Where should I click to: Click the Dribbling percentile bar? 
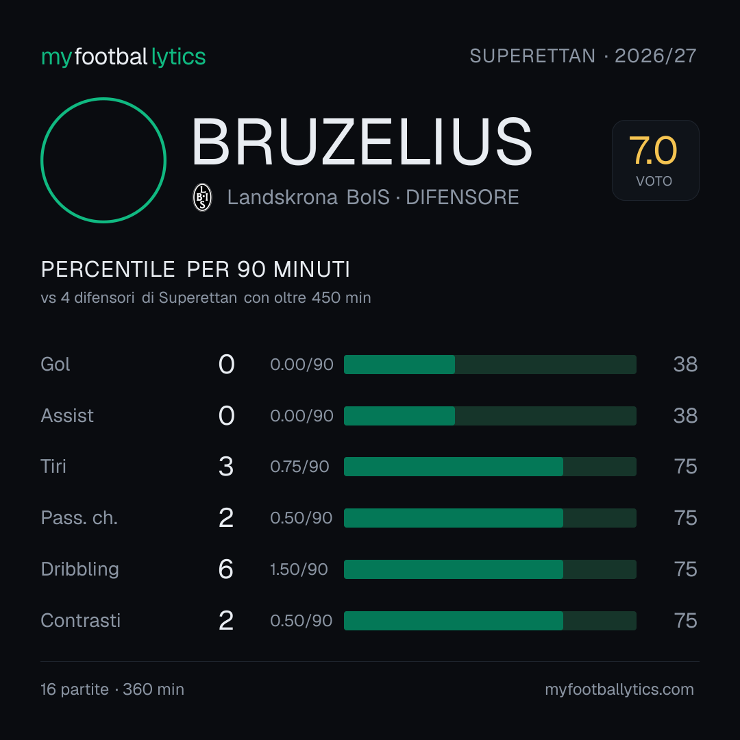(x=490, y=569)
